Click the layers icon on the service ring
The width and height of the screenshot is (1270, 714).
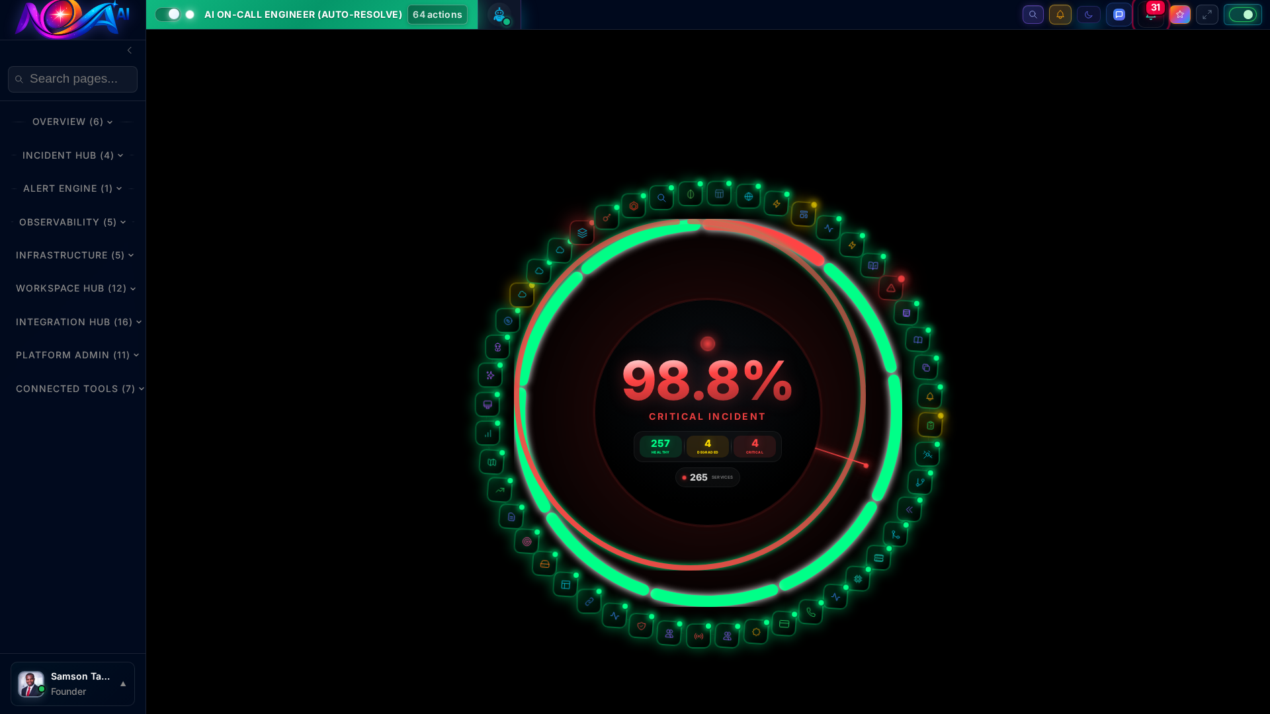coord(582,233)
